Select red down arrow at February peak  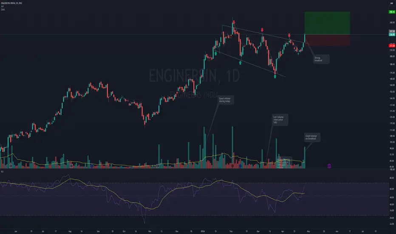point(234,22)
